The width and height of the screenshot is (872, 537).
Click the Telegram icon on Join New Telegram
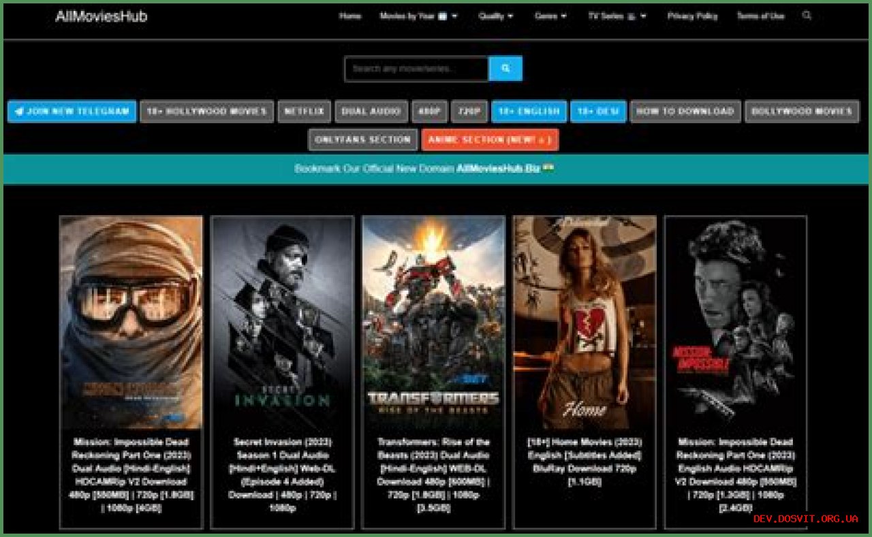tap(18, 112)
